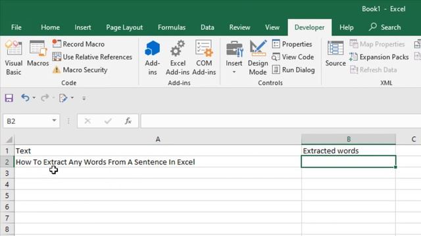
Task: Click Map Properties in XML group
Action: point(377,44)
